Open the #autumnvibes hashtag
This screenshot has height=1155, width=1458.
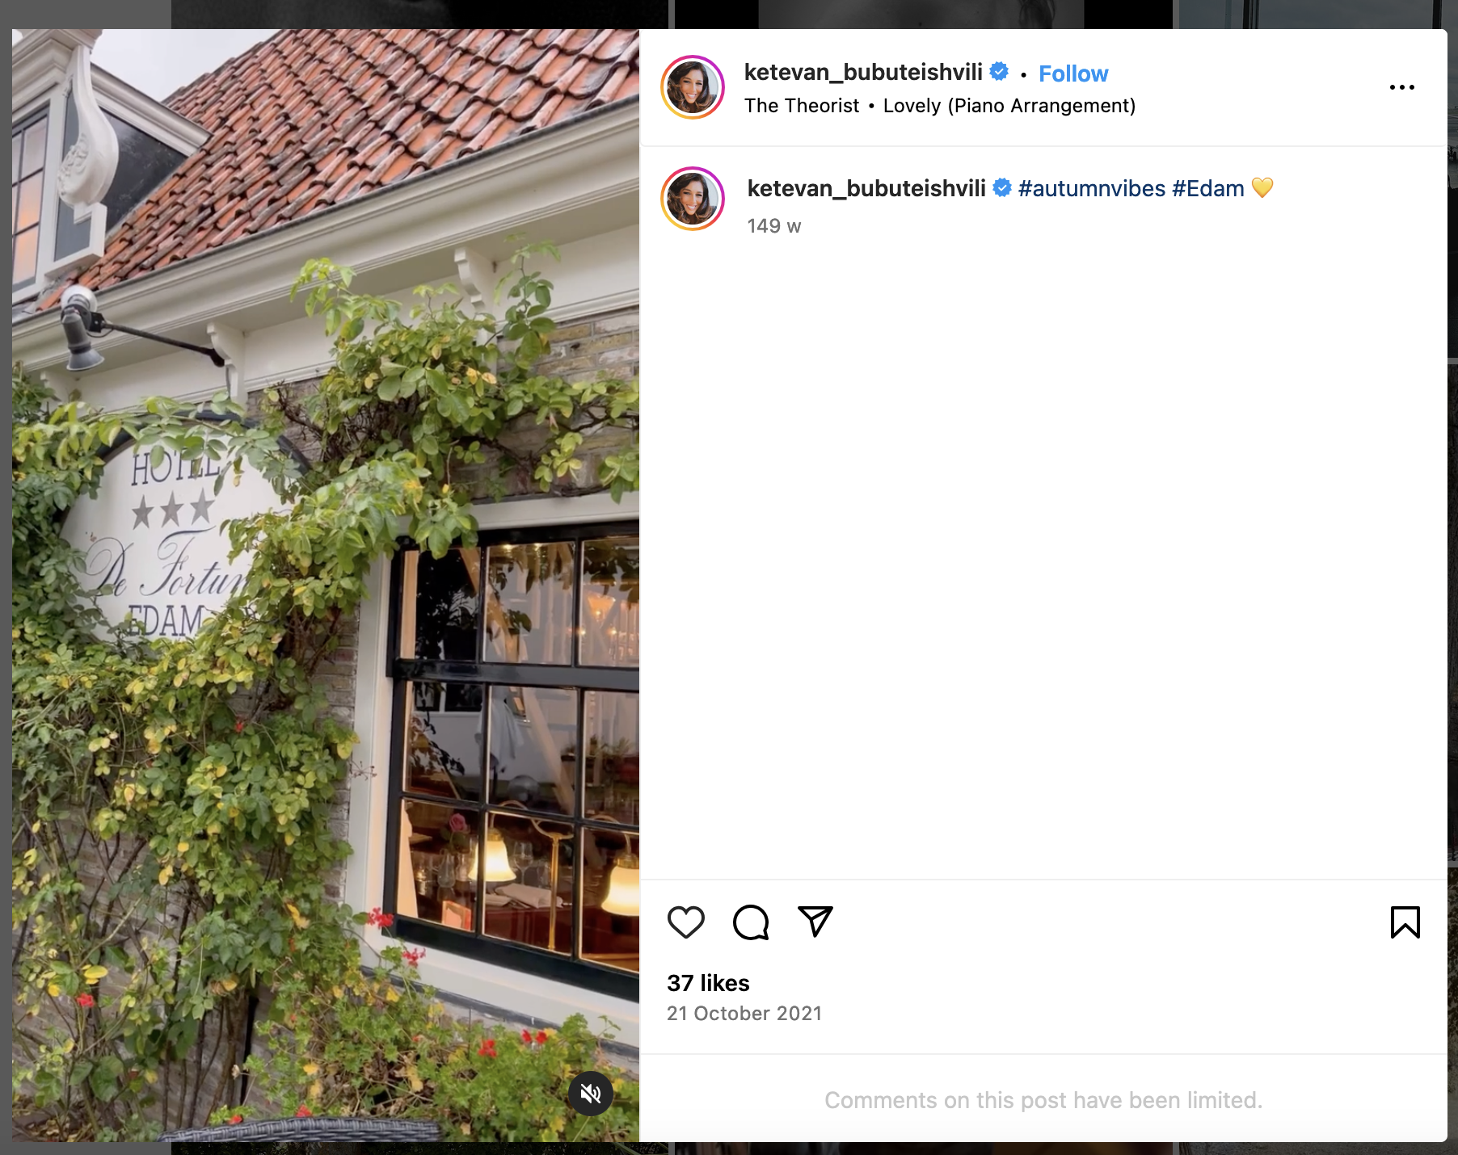point(1092,189)
